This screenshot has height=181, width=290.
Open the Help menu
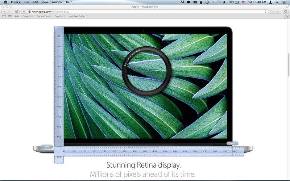coord(69,2)
